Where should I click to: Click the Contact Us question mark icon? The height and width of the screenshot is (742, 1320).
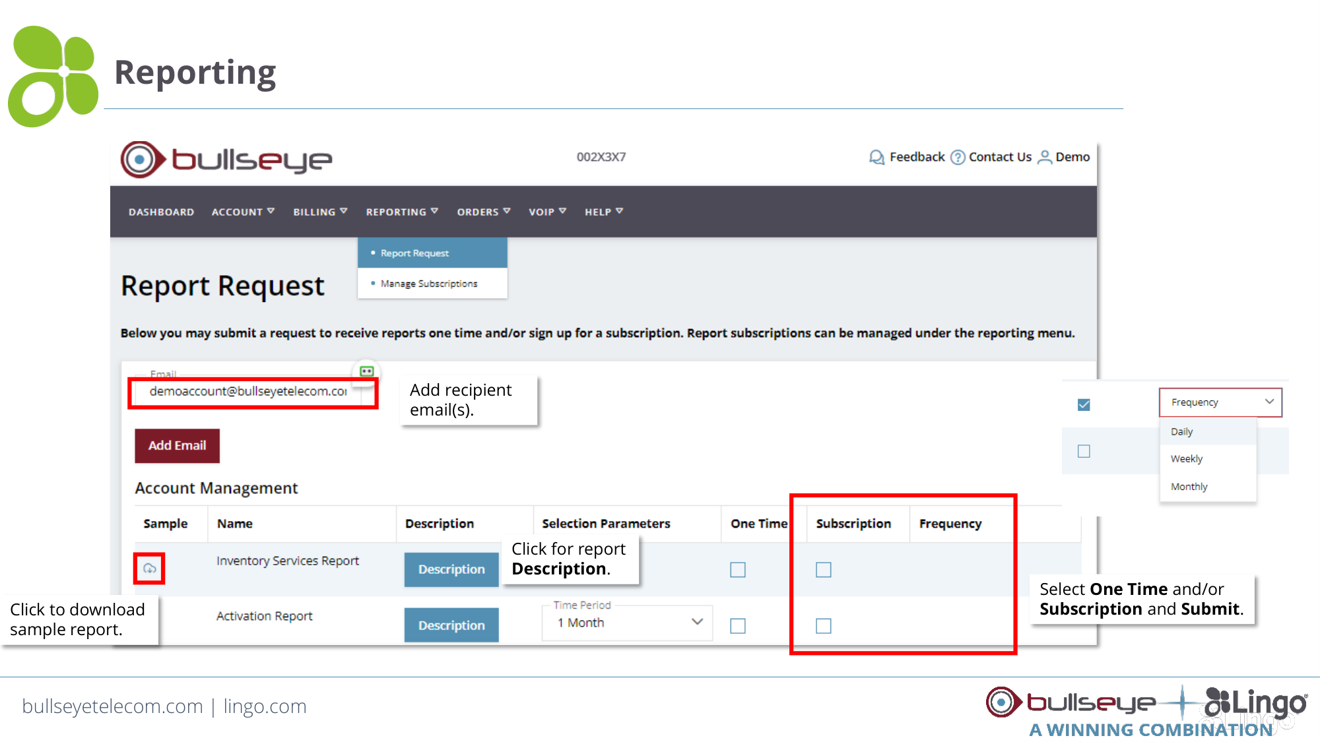[x=958, y=157]
